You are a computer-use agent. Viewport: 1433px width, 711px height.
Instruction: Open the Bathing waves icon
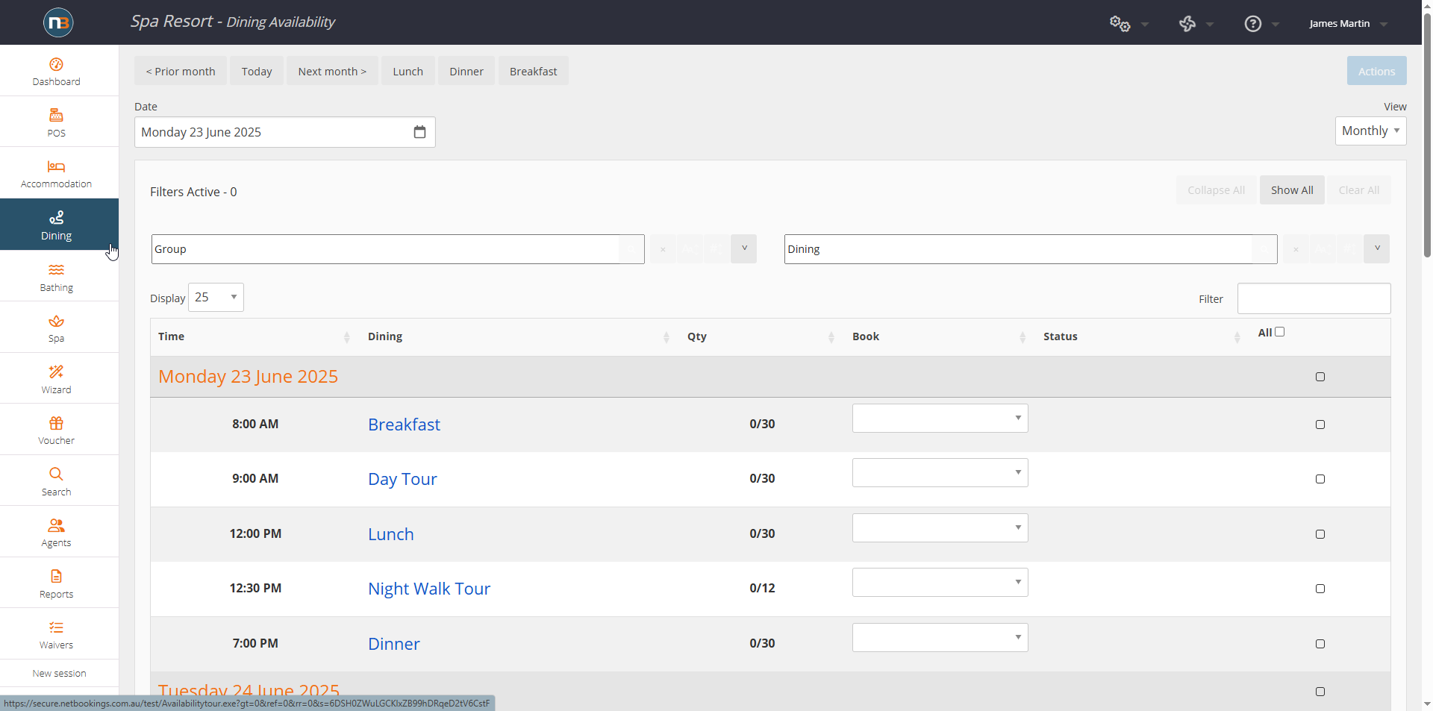(x=56, y=269)
